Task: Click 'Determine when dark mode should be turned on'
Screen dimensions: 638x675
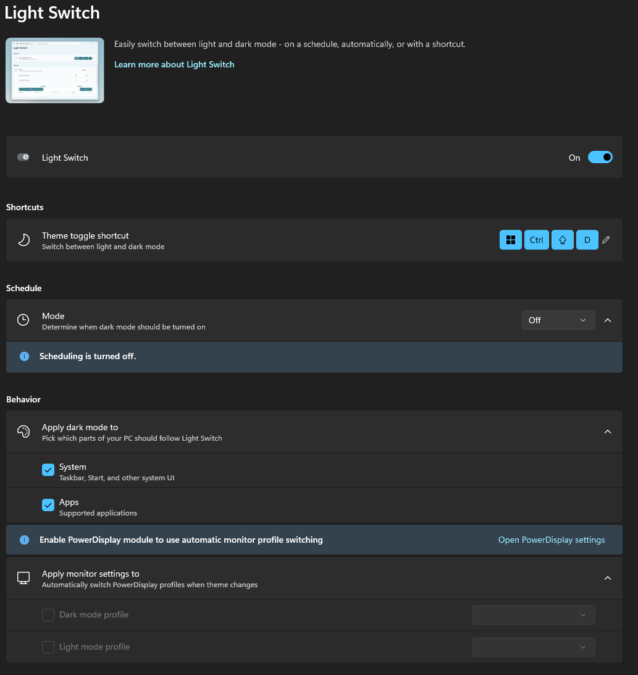Action: tap(124, 327)
